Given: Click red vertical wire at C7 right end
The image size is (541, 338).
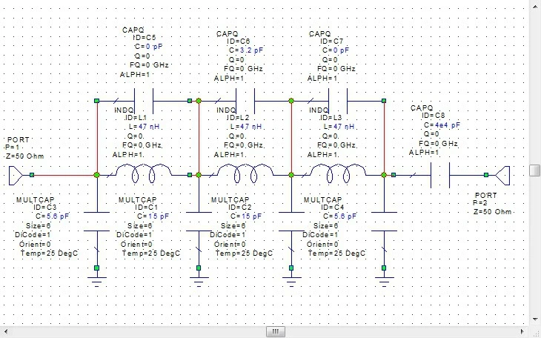Looking at the screenshot, I should 384,137.
